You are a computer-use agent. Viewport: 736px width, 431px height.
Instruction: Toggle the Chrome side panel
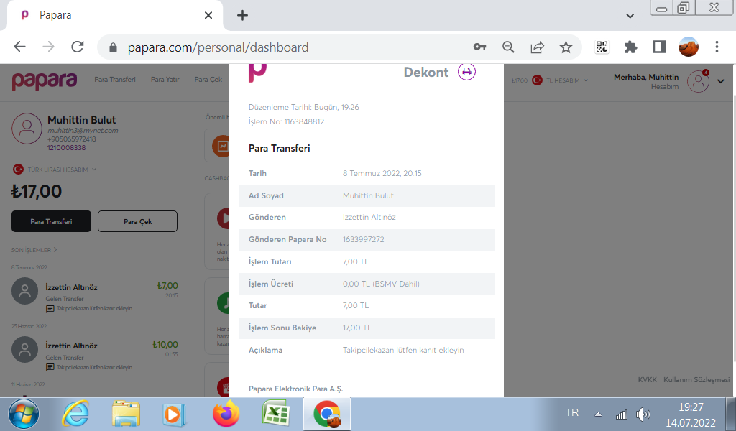click(x=660, y=47)
